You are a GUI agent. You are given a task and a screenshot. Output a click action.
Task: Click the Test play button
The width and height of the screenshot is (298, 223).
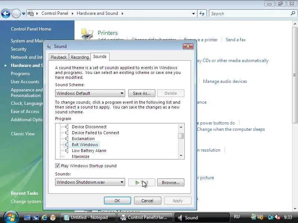[142, 182]
